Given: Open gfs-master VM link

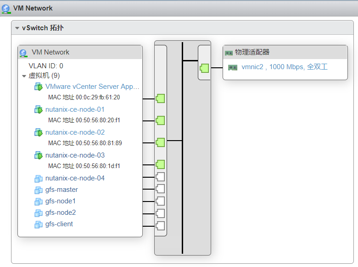Looking at the screenshot, I should (62, 190).
